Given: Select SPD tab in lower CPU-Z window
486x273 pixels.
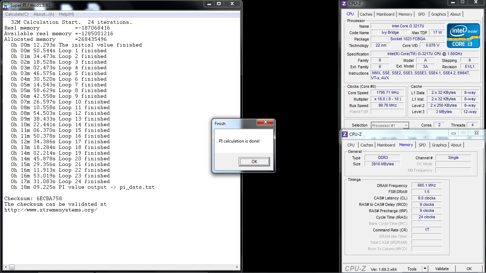Looking at the screenshot, I should [422, 145].
